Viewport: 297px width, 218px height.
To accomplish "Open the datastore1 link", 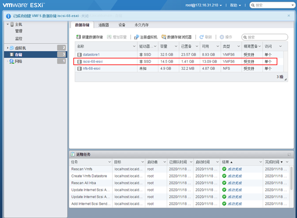I will pyautogui.click(x=91, y=54).
